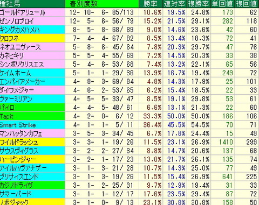Click the 種牡馬 column header
The height and width of the screenshot is (205, 259).
pos(32,4)
